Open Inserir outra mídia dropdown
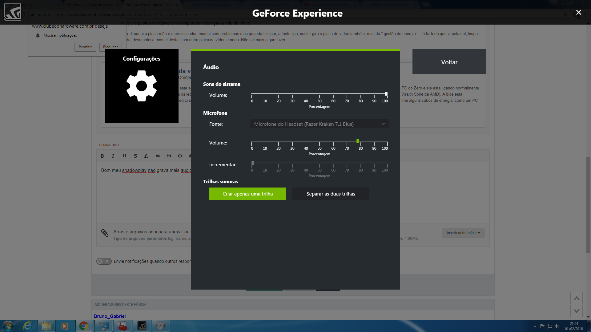The height and width of the screenshot is (332, 591). [463, 233]
